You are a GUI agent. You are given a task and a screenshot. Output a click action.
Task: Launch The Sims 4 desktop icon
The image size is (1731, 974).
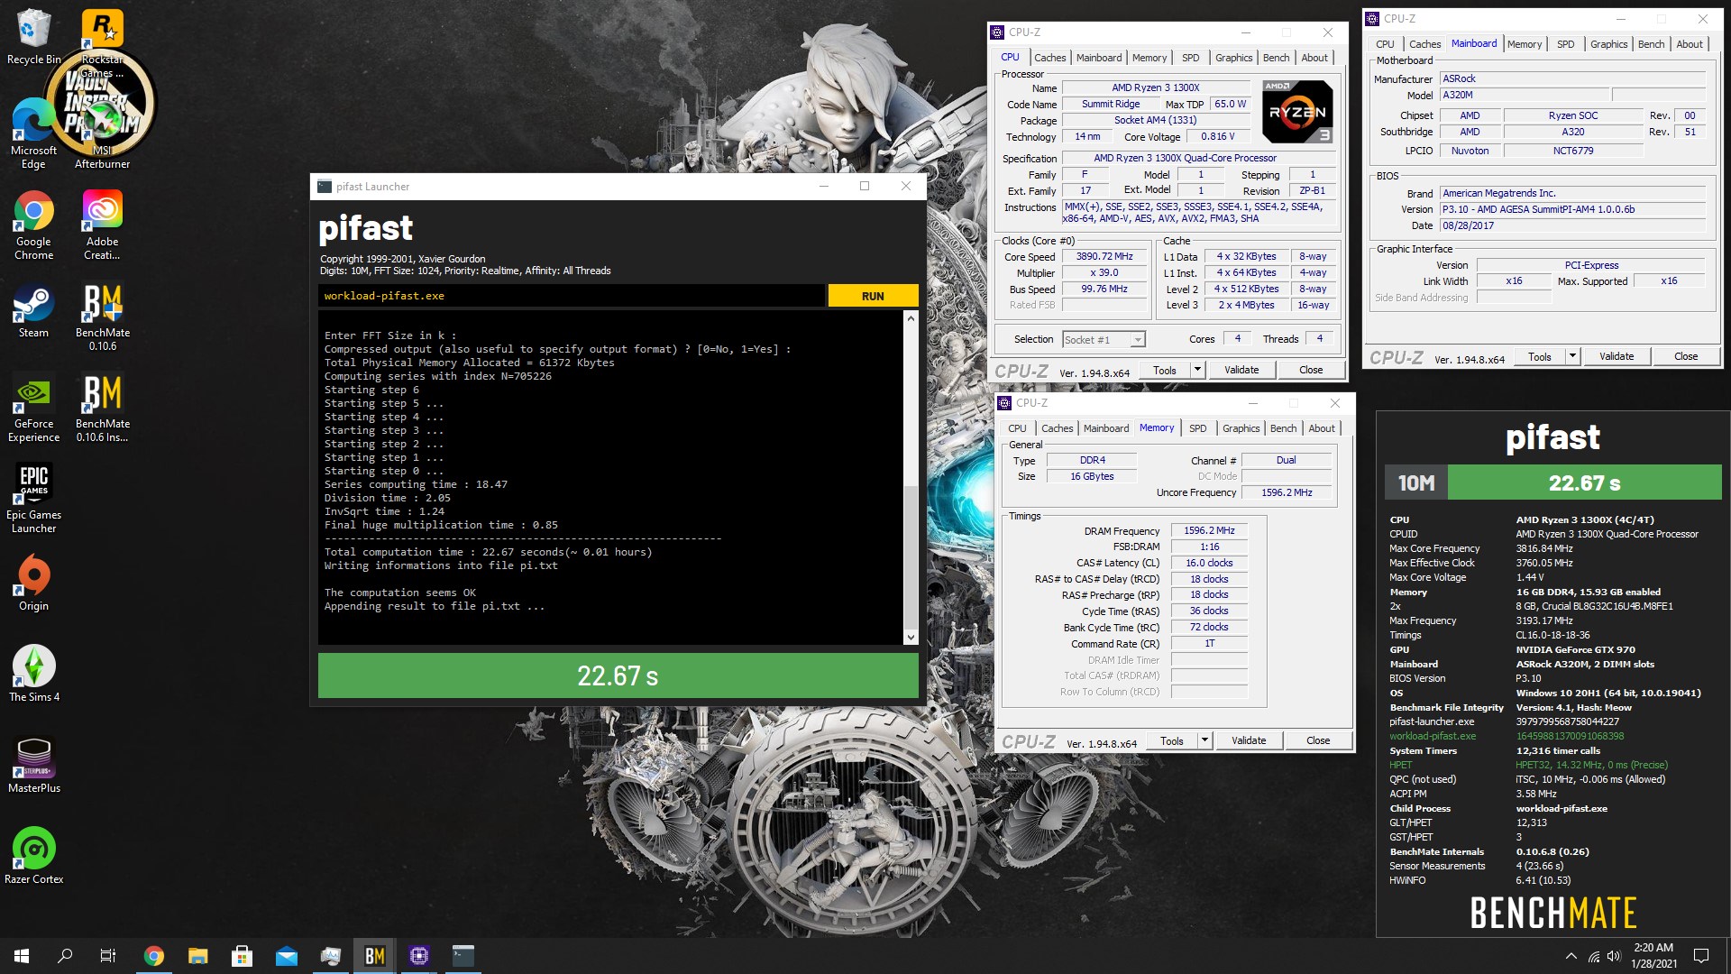pos(33,674)
